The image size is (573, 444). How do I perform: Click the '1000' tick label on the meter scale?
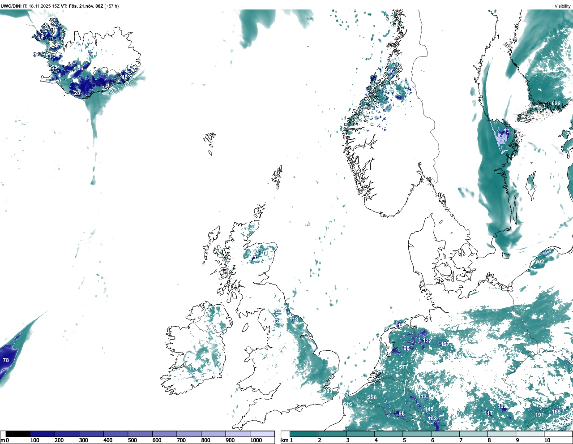tap(256, 440)
